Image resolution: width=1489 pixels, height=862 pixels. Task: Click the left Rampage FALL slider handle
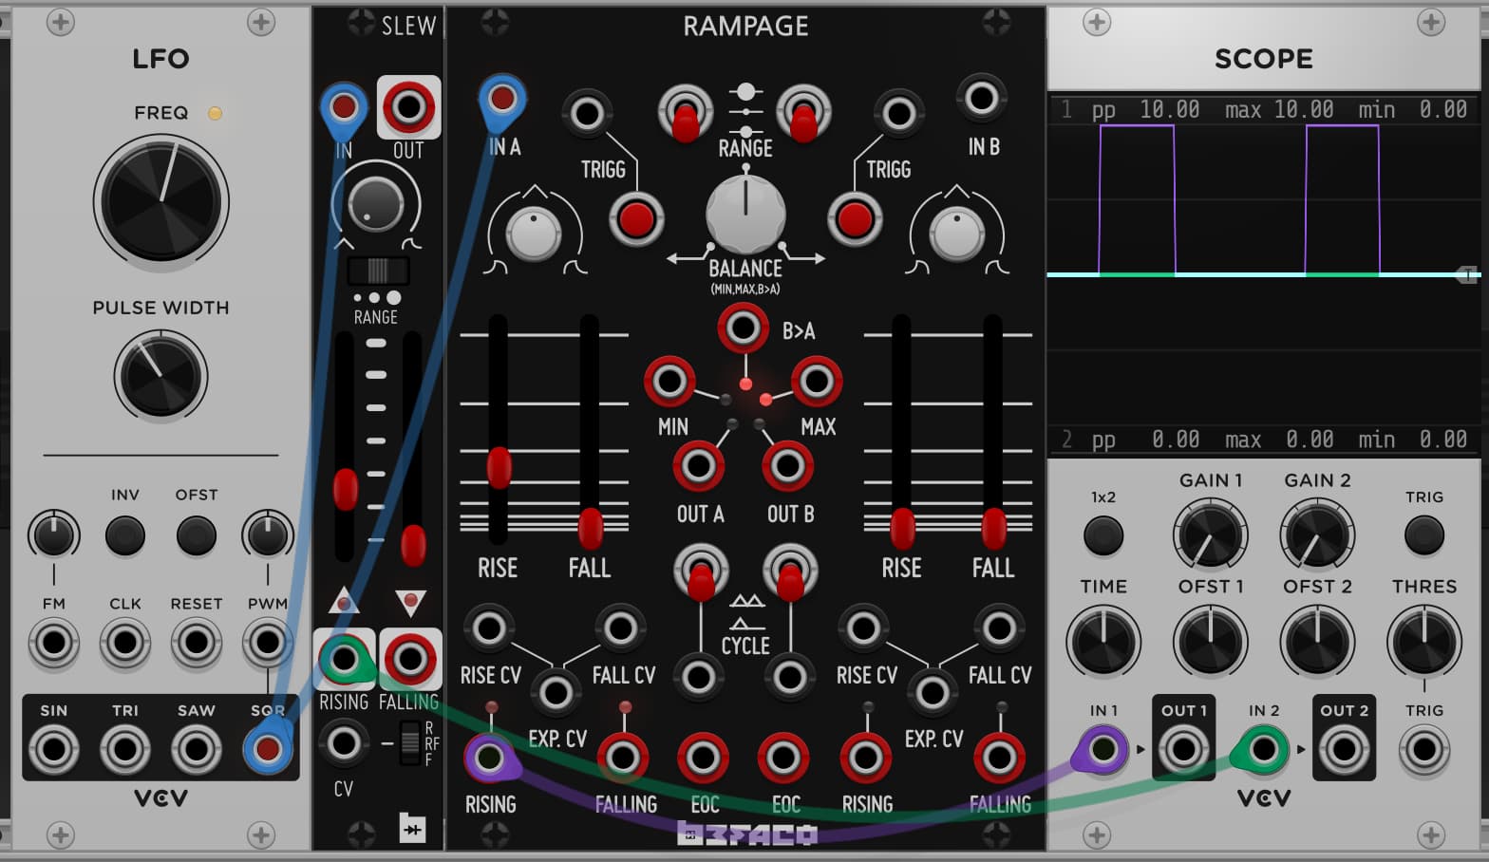590,529
